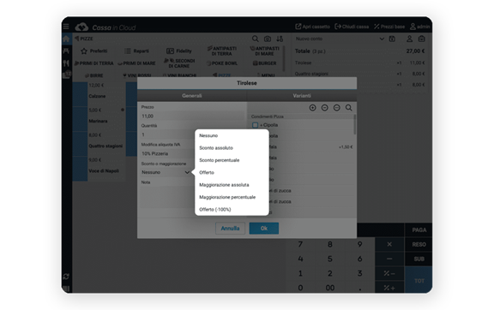Open the admin user menu

pos(419,27)
